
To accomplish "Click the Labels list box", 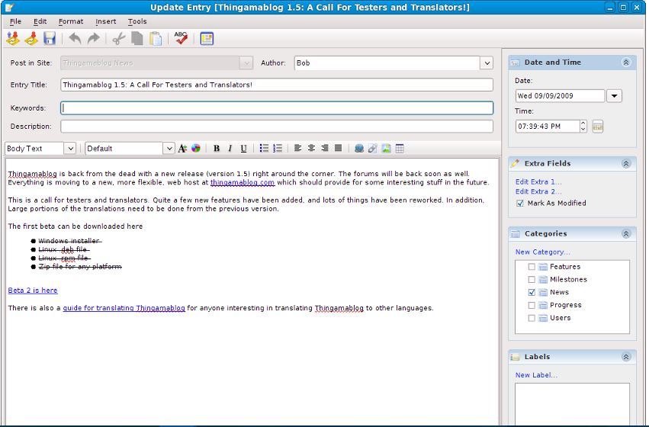I will pyautogui.click(x=572, y=404).
